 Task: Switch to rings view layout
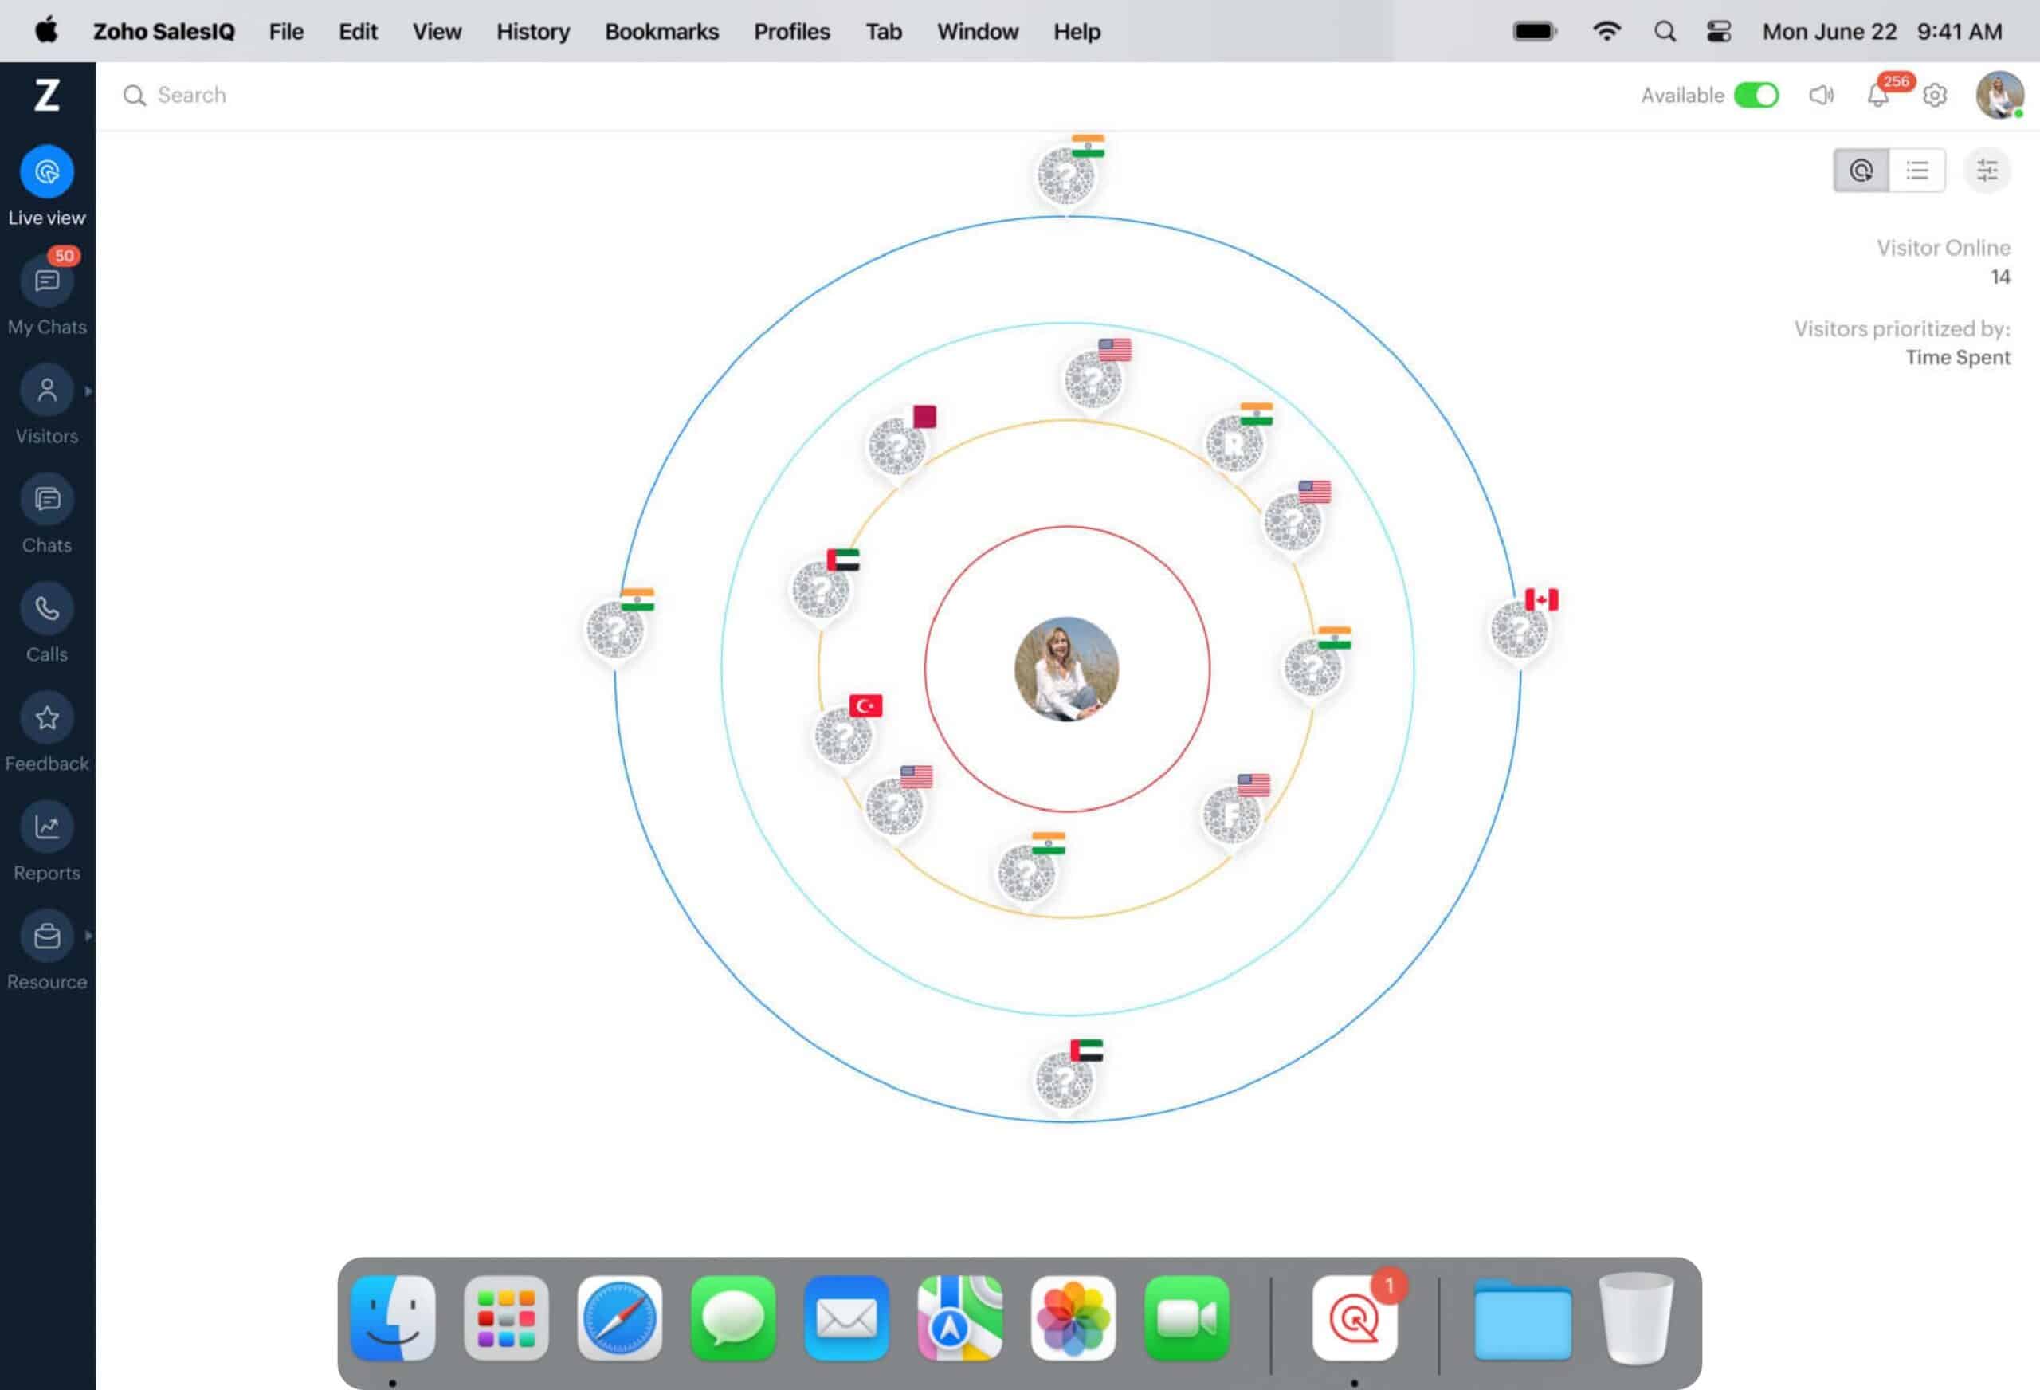[x=1861, y=171]
